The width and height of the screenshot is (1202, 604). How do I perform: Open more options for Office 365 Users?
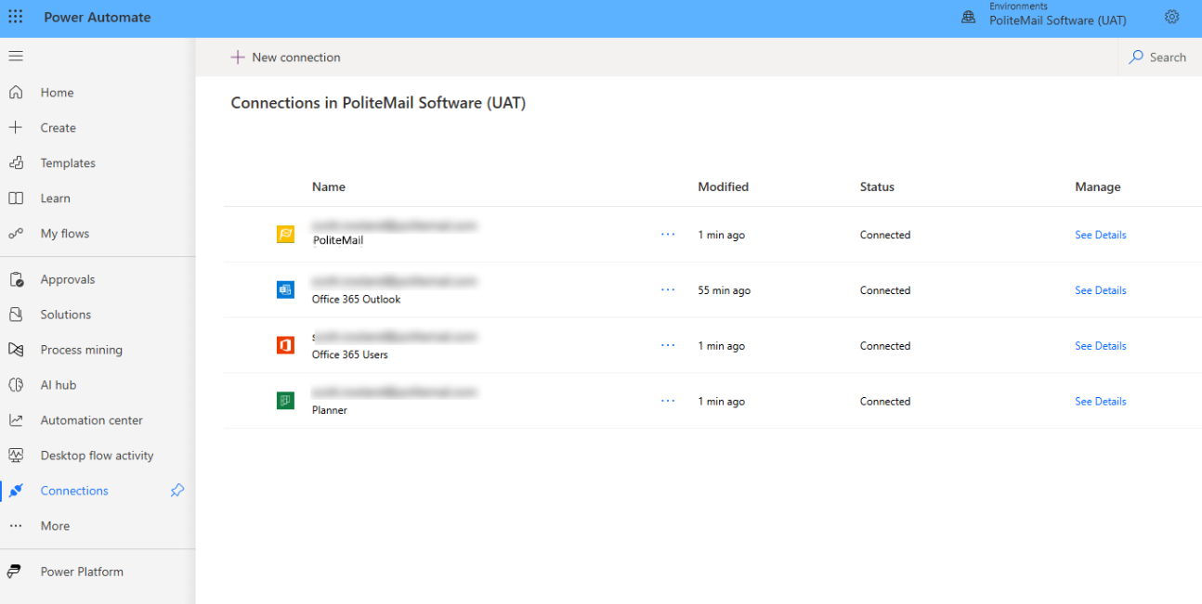click(668, 346)
